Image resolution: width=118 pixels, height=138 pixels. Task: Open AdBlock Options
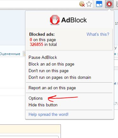tap(36, 98)
